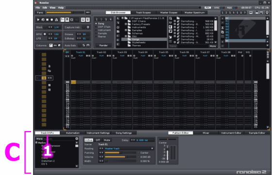This screenshot has width=272, height=175.
Task: Collapse the C:\Program Files\Renoise root folder
Action: 122,18
